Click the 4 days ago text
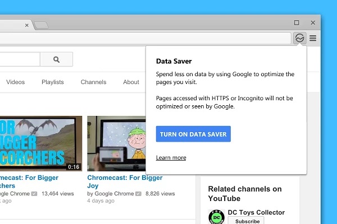 pyautogui.click(x=101, y=201)
